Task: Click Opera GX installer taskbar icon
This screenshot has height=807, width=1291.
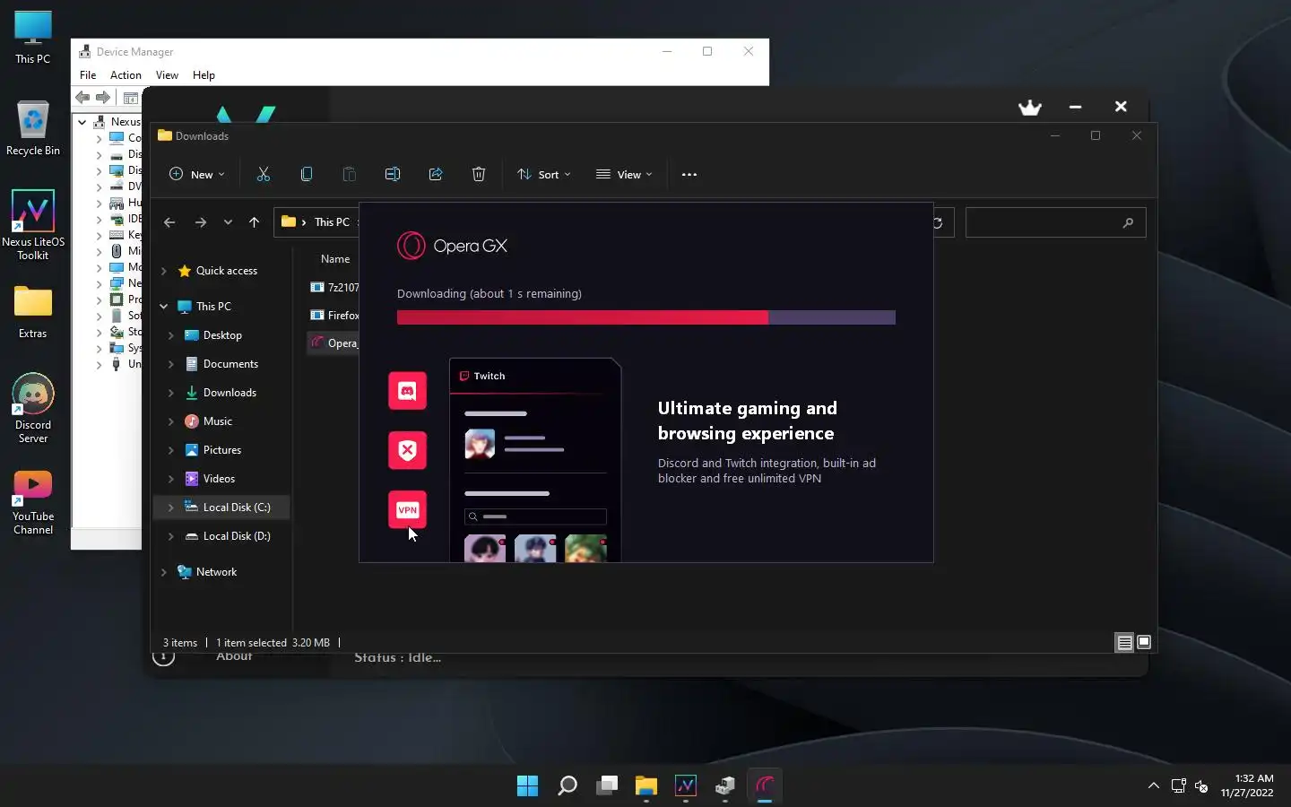Action: (765, 786)
